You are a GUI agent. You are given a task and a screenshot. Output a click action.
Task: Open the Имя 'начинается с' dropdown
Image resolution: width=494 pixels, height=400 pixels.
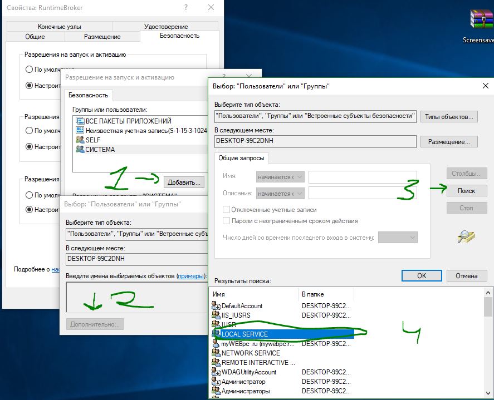coord(280,177)
